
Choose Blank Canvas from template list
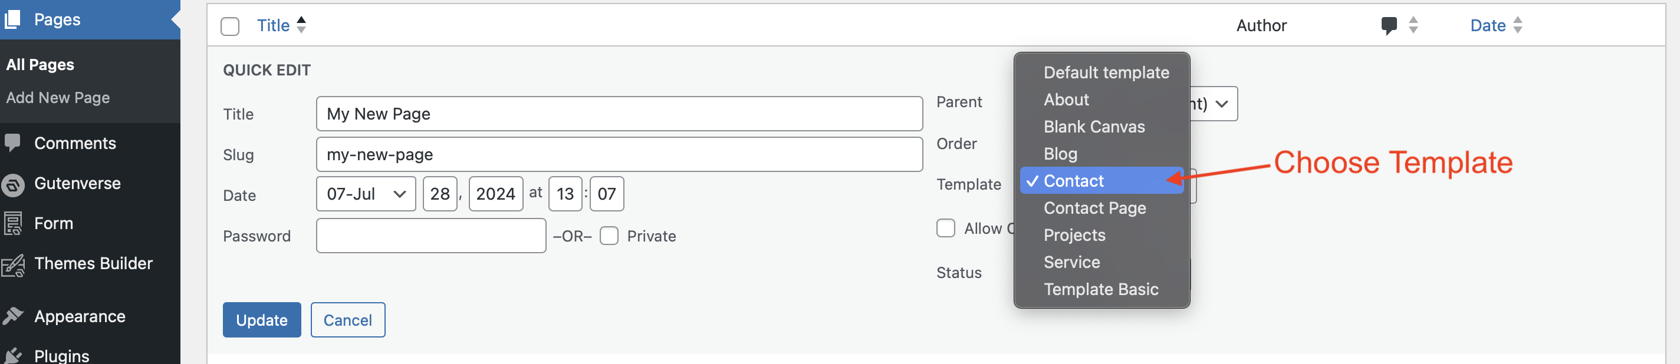(x=1094, y=127)
